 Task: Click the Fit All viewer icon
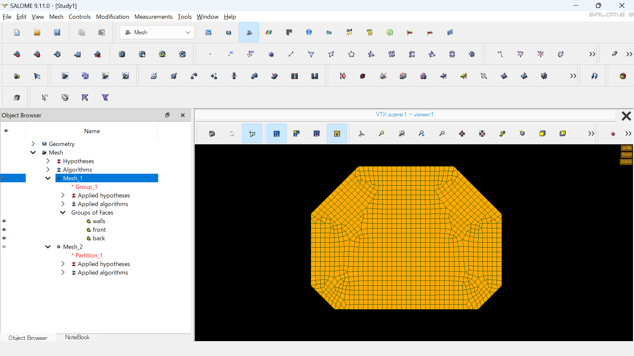tap(381, 133)
